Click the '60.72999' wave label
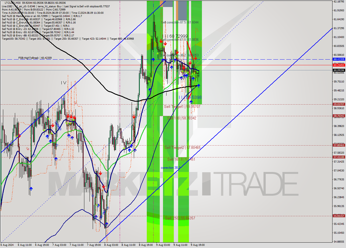This screenshot has height=248, width=346. [179, 36]
